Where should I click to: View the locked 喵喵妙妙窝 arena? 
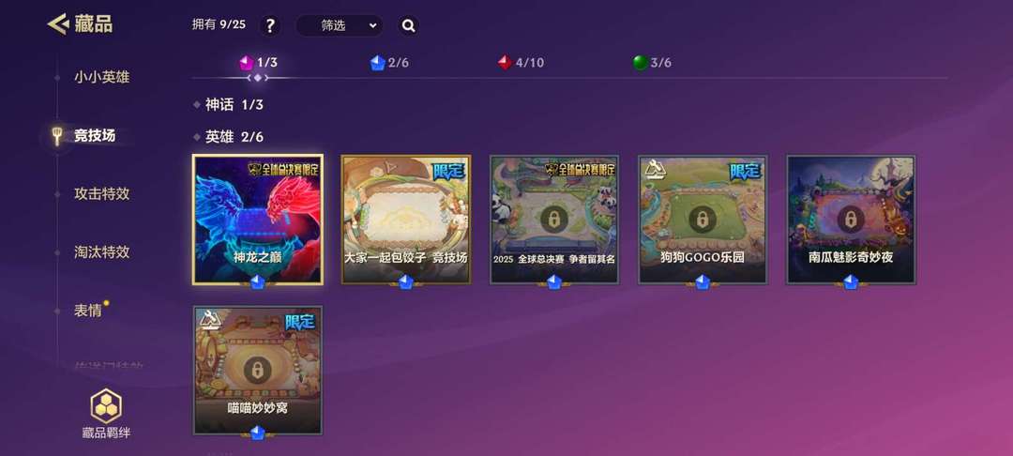coord(258,370)
